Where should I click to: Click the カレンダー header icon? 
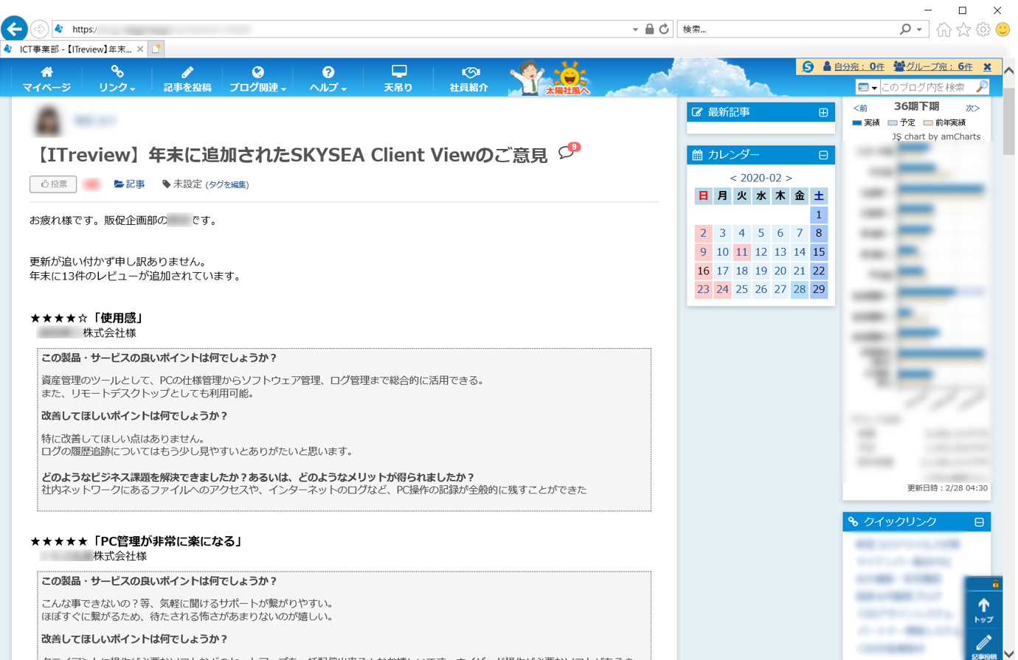[x=697, y=155]
